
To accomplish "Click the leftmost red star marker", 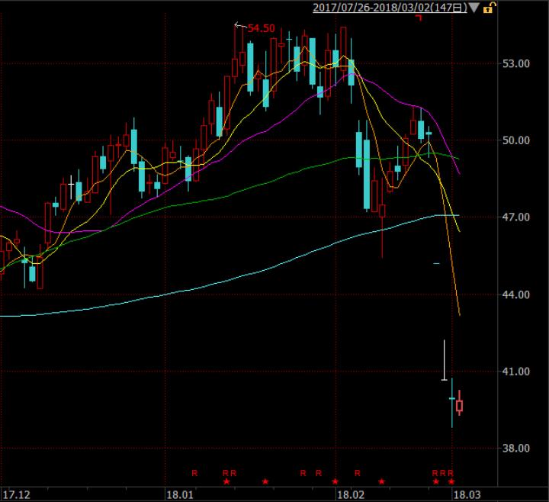I will pos(226,481).
